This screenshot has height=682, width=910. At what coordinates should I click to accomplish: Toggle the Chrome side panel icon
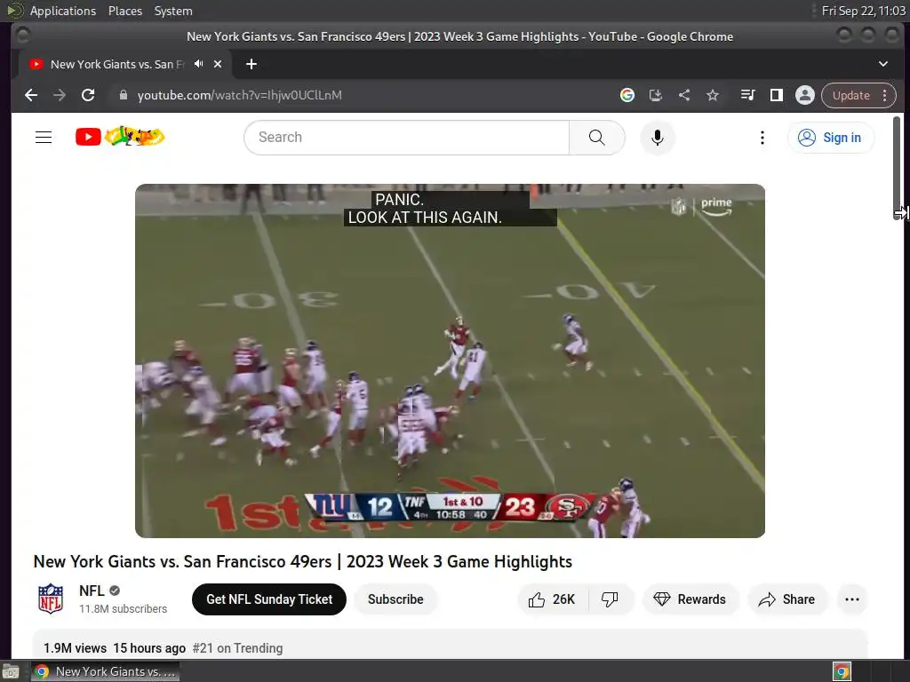(x=776, y=95)
